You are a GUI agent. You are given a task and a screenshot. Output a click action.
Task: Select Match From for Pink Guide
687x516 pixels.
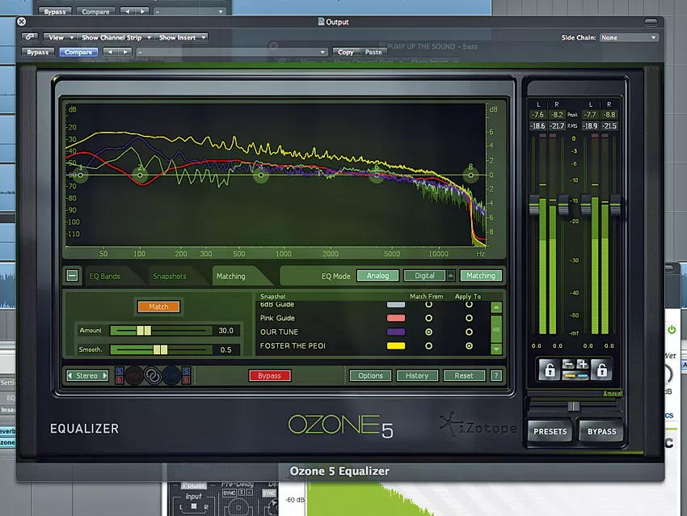tap(428, 318)
